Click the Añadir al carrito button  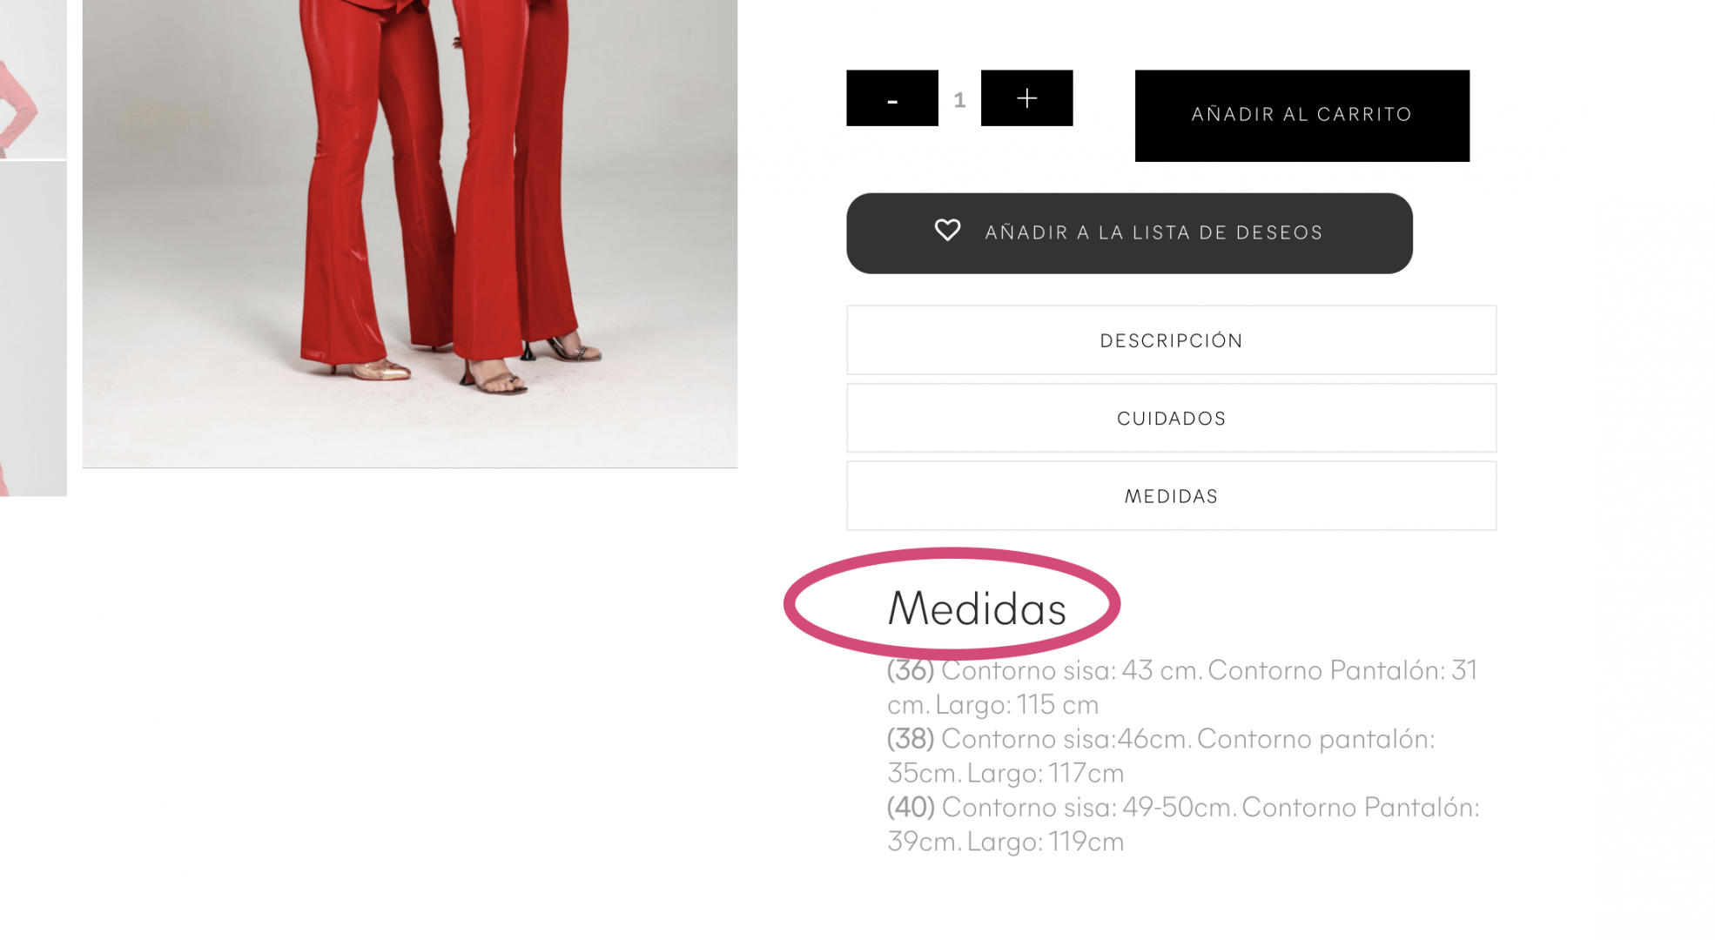tap(1301, 116)
